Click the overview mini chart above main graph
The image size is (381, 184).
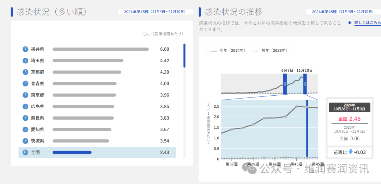point(269,84)
